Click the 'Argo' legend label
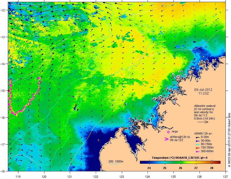This screenshot has width=231, height=179. pos(175,131)
